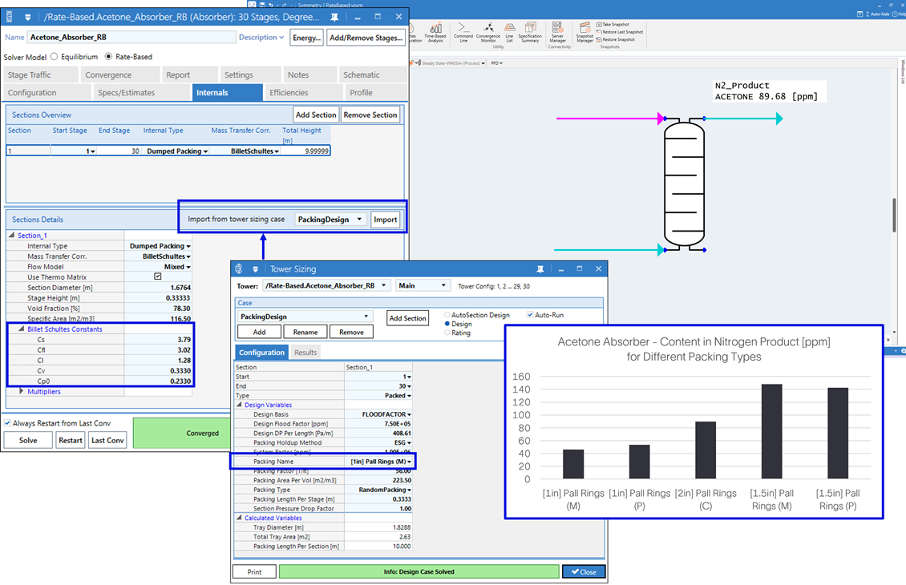Select the Equilibrium solver model
906x585 pixels.
pos(55,57)
